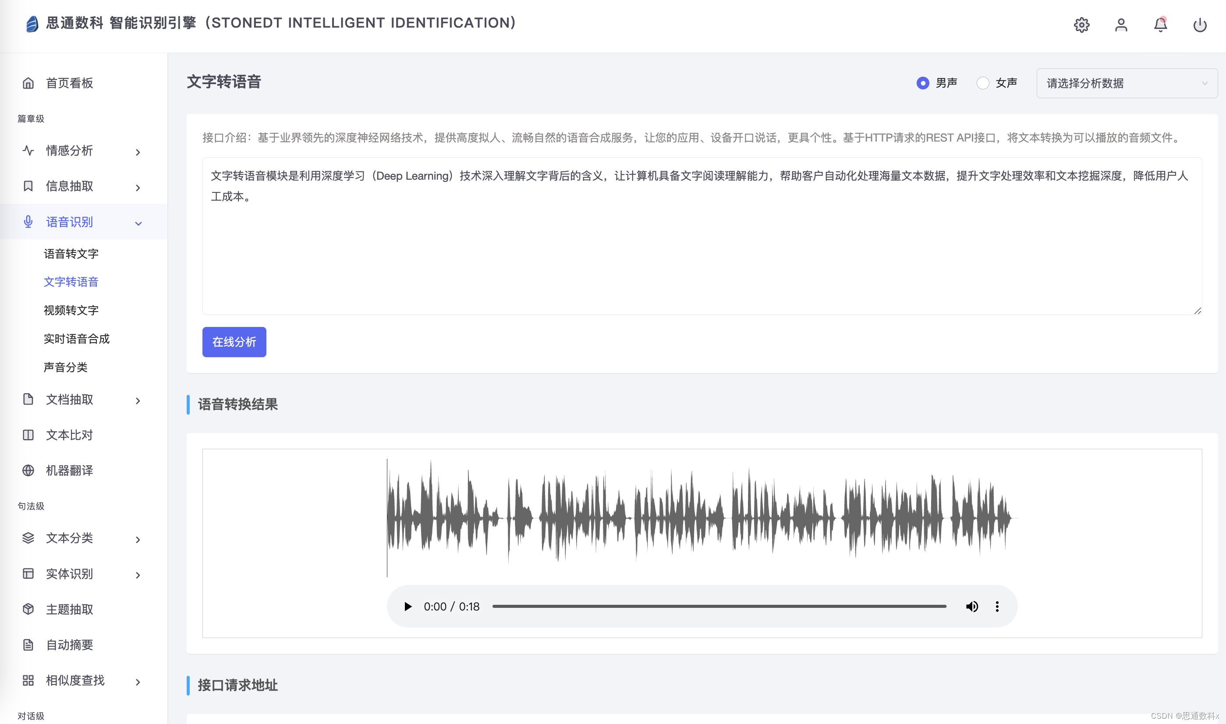Viewport: 1226px width, 724px height.
Task: Go to 语音转文字 submenu item
Action: (x=71, y=254)
